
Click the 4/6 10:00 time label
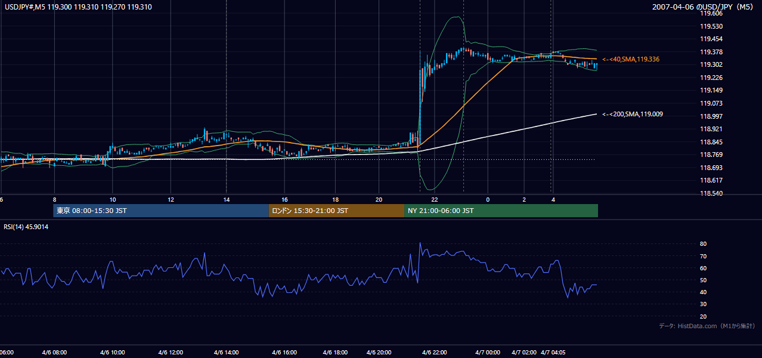point(112,352)
